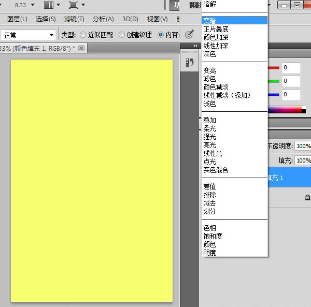This screenshot has width=311, height=307.
Task: Click the color spectrum ramp bar
Action: coord(286,109)
